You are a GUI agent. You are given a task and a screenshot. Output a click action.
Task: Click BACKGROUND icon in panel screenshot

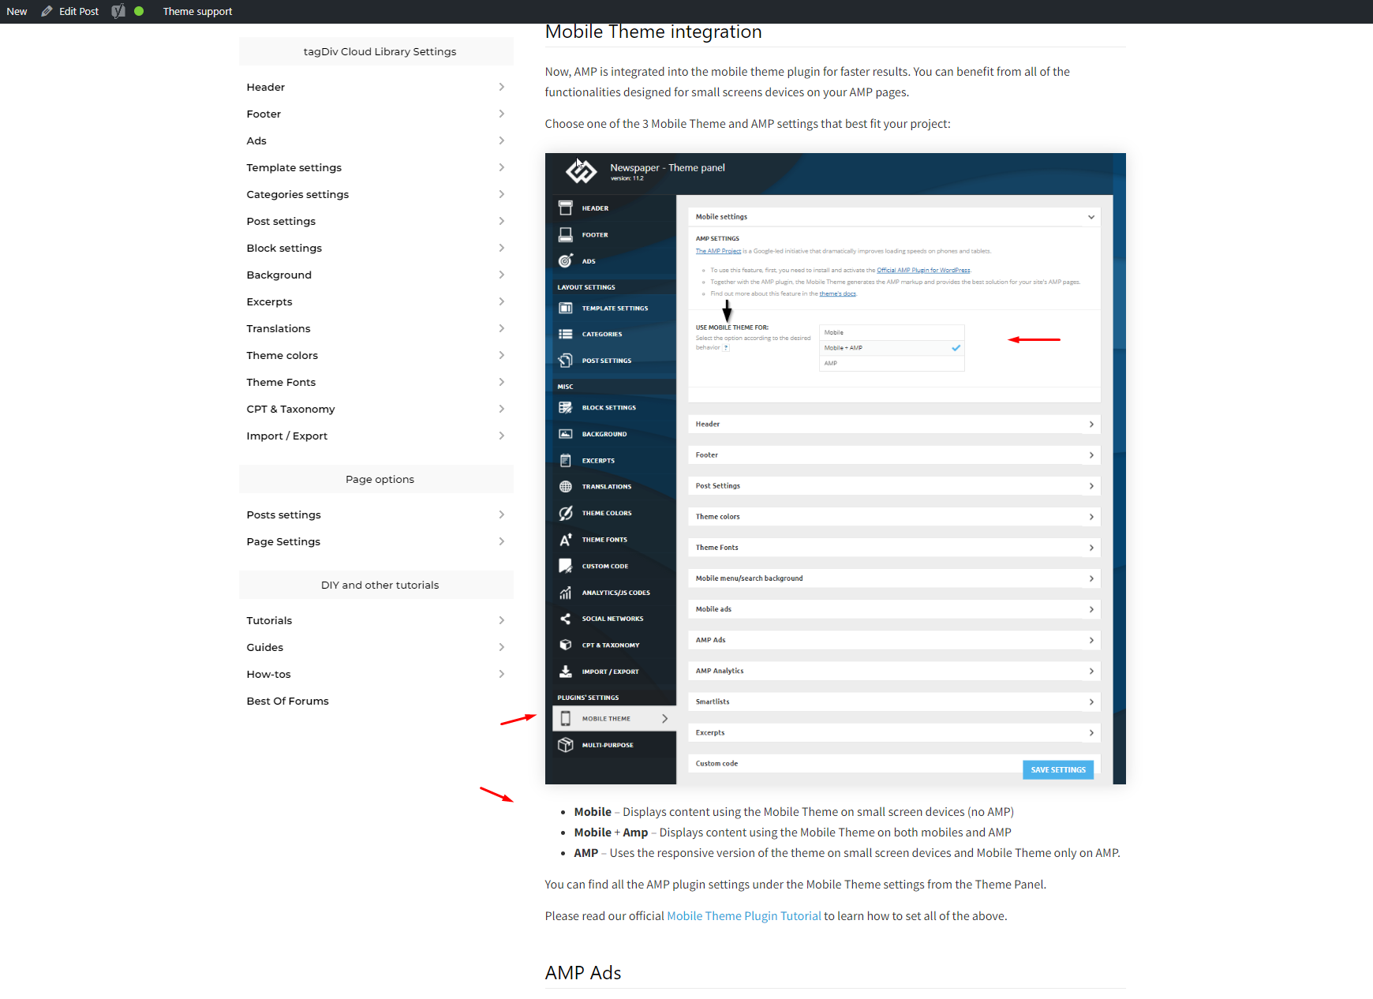(566, 434)
